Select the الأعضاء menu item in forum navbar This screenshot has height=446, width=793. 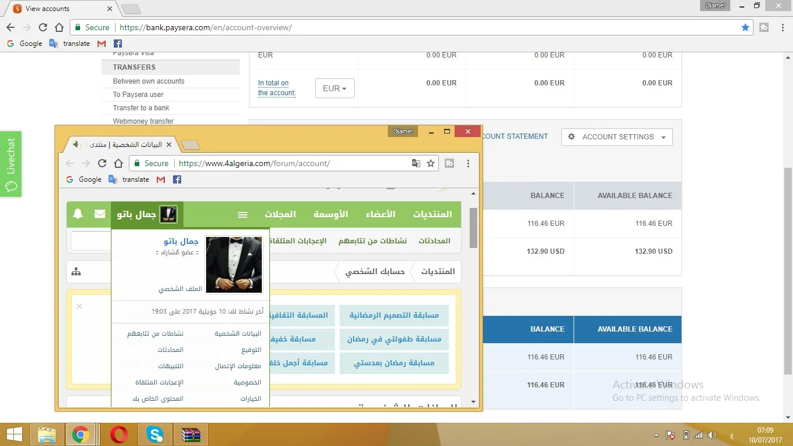pyautogui.click(x=380, y=214)
